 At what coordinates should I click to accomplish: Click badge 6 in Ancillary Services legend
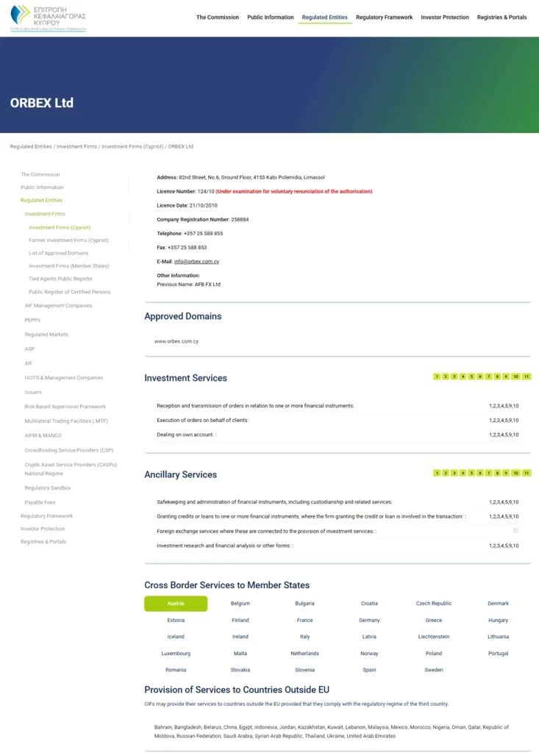pyautogui.click(x=480, y=473)
